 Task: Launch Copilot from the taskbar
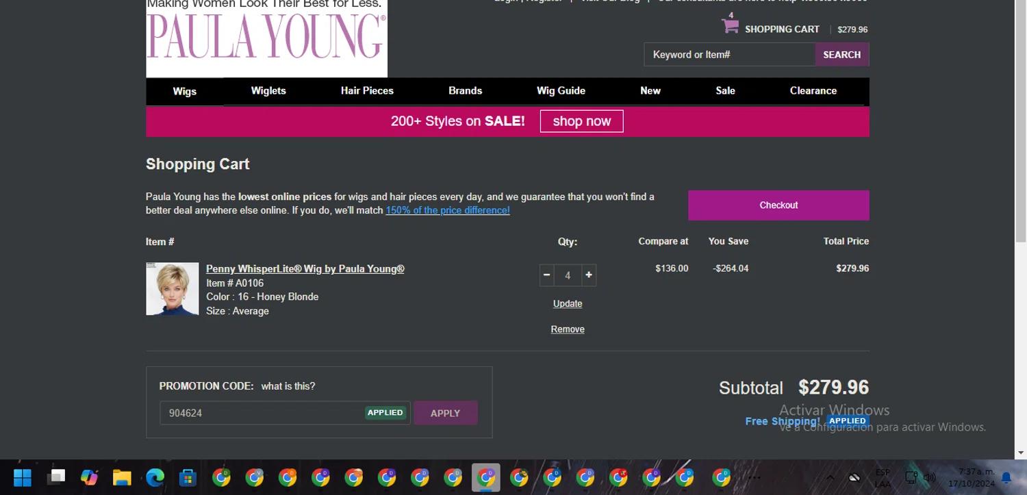(x=89, y=477)
